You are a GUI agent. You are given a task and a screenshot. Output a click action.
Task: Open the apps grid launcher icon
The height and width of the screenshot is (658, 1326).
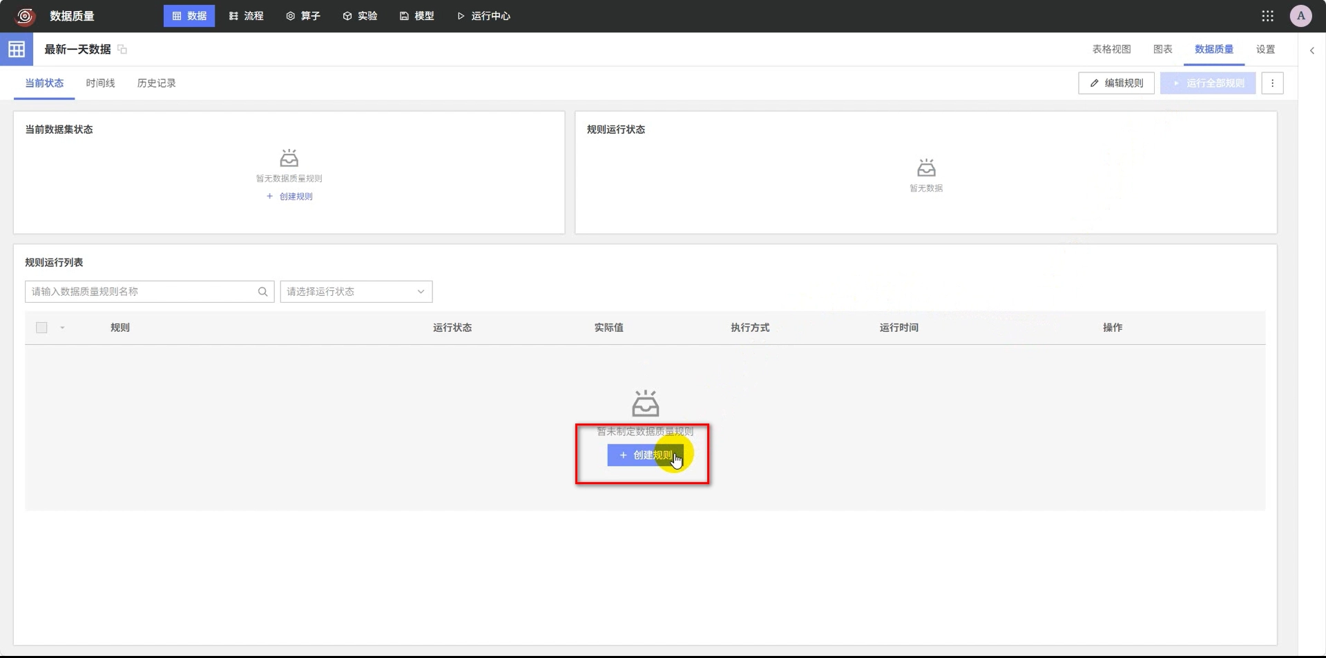tap(1267, 16)
